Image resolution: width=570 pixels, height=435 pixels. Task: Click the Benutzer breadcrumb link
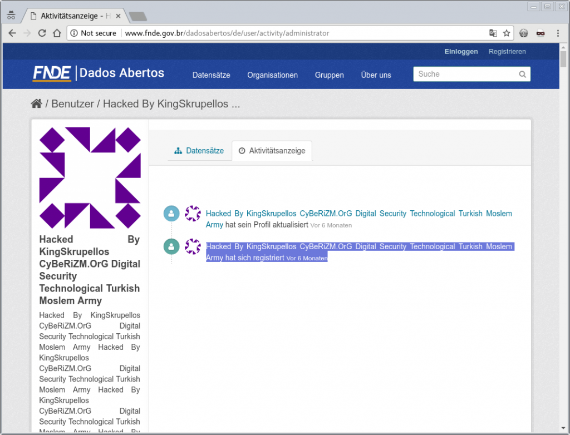pyautogui.click(x=73, y=104)
